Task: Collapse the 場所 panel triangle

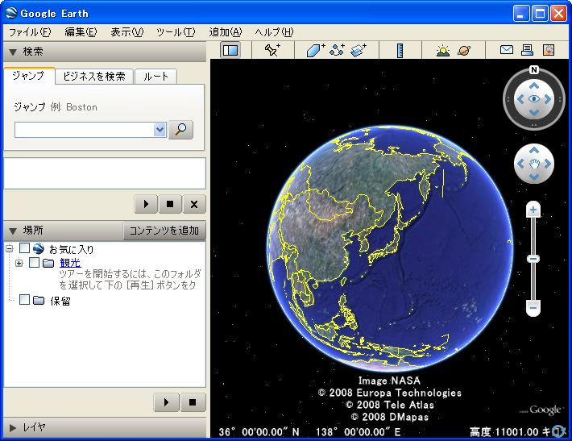Action: point(13,231)
